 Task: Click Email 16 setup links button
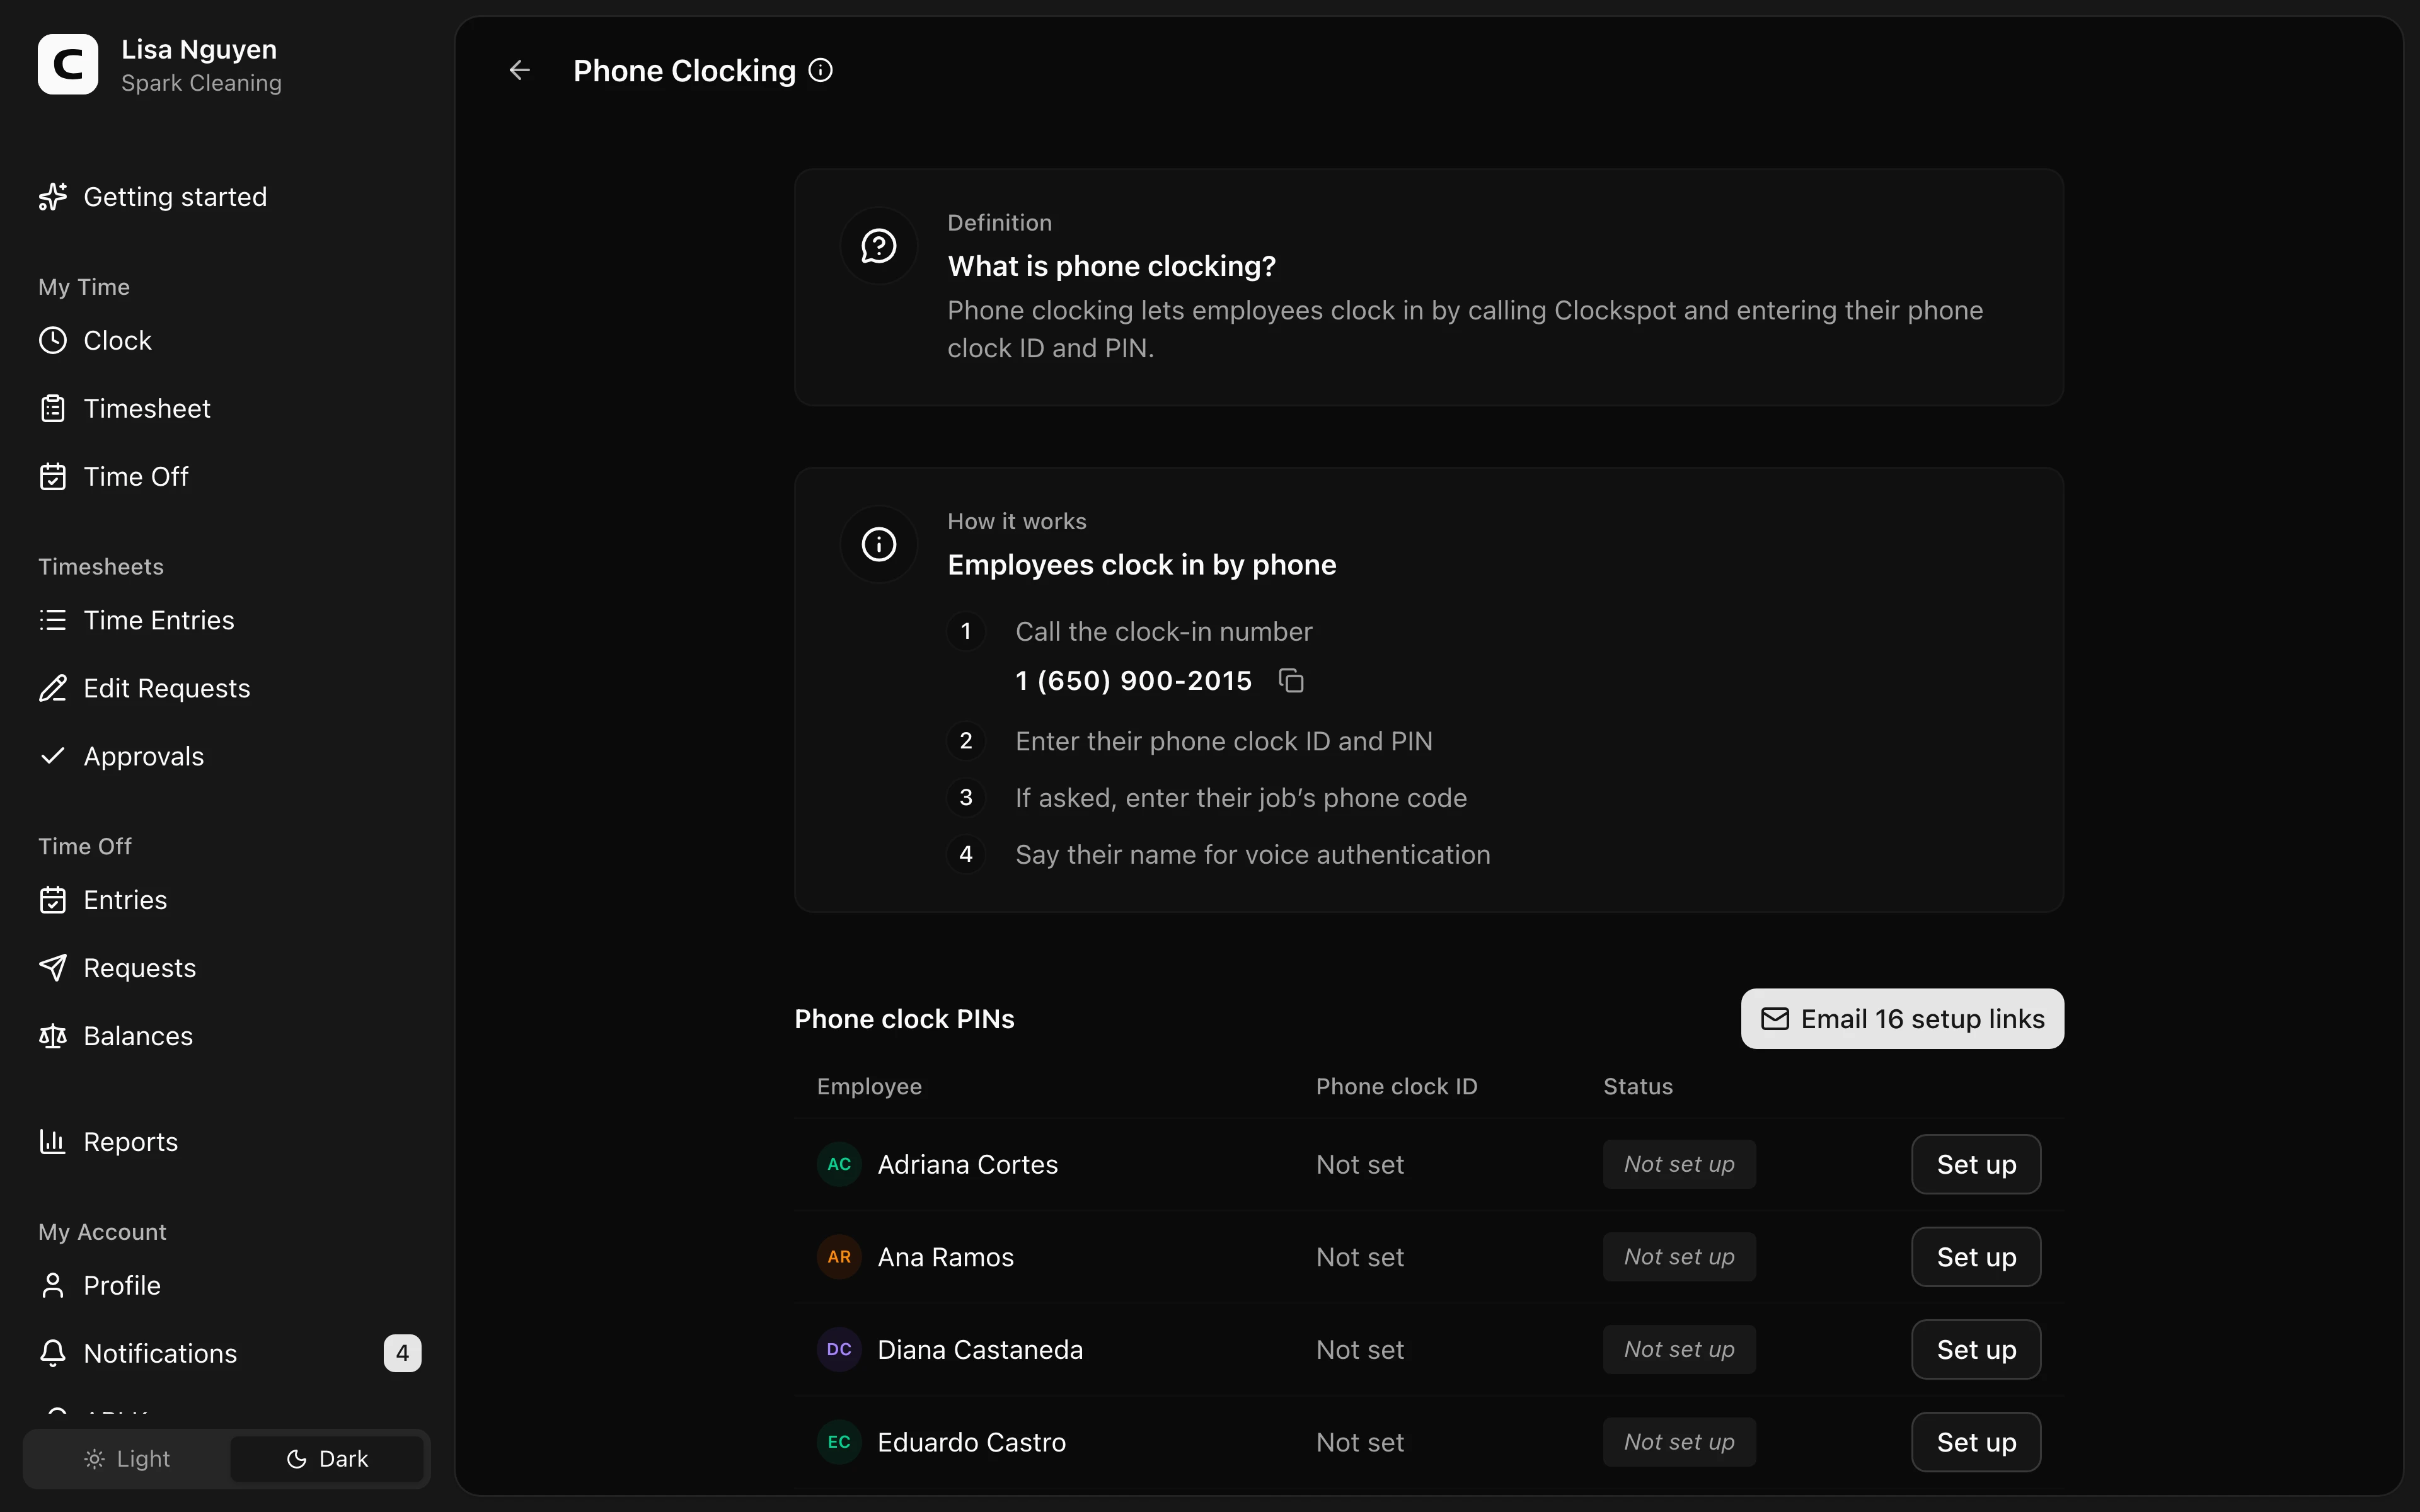click(x=1902, y=1019)
